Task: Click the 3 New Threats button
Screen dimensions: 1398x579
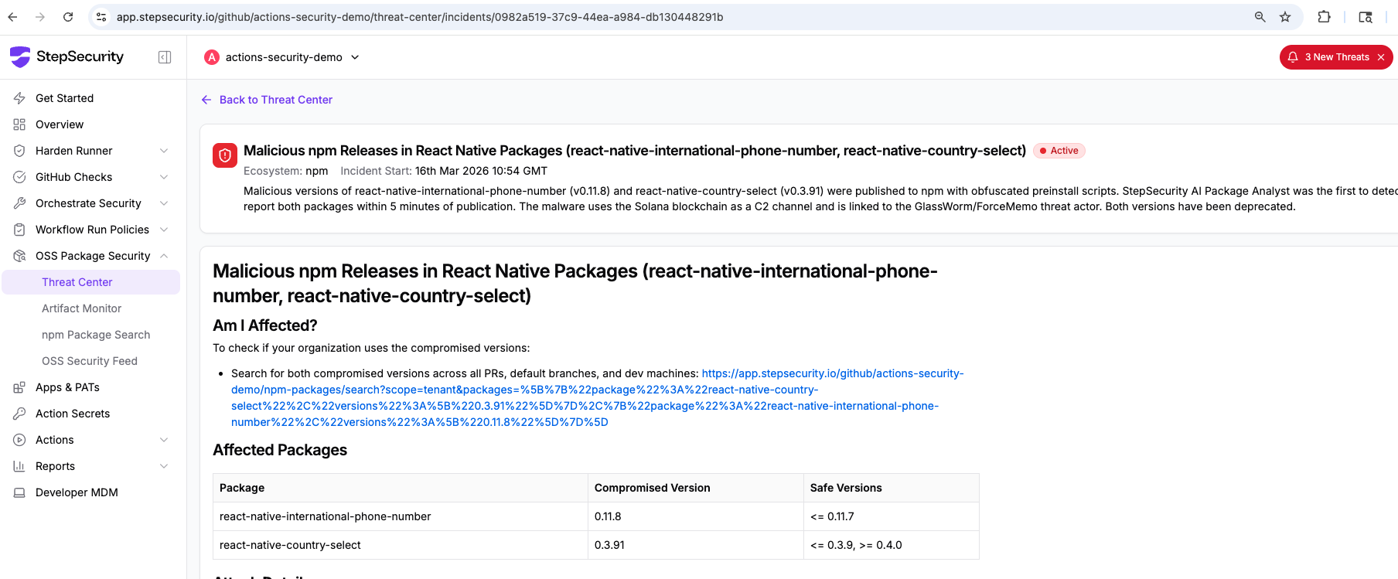Action: 1336,57
